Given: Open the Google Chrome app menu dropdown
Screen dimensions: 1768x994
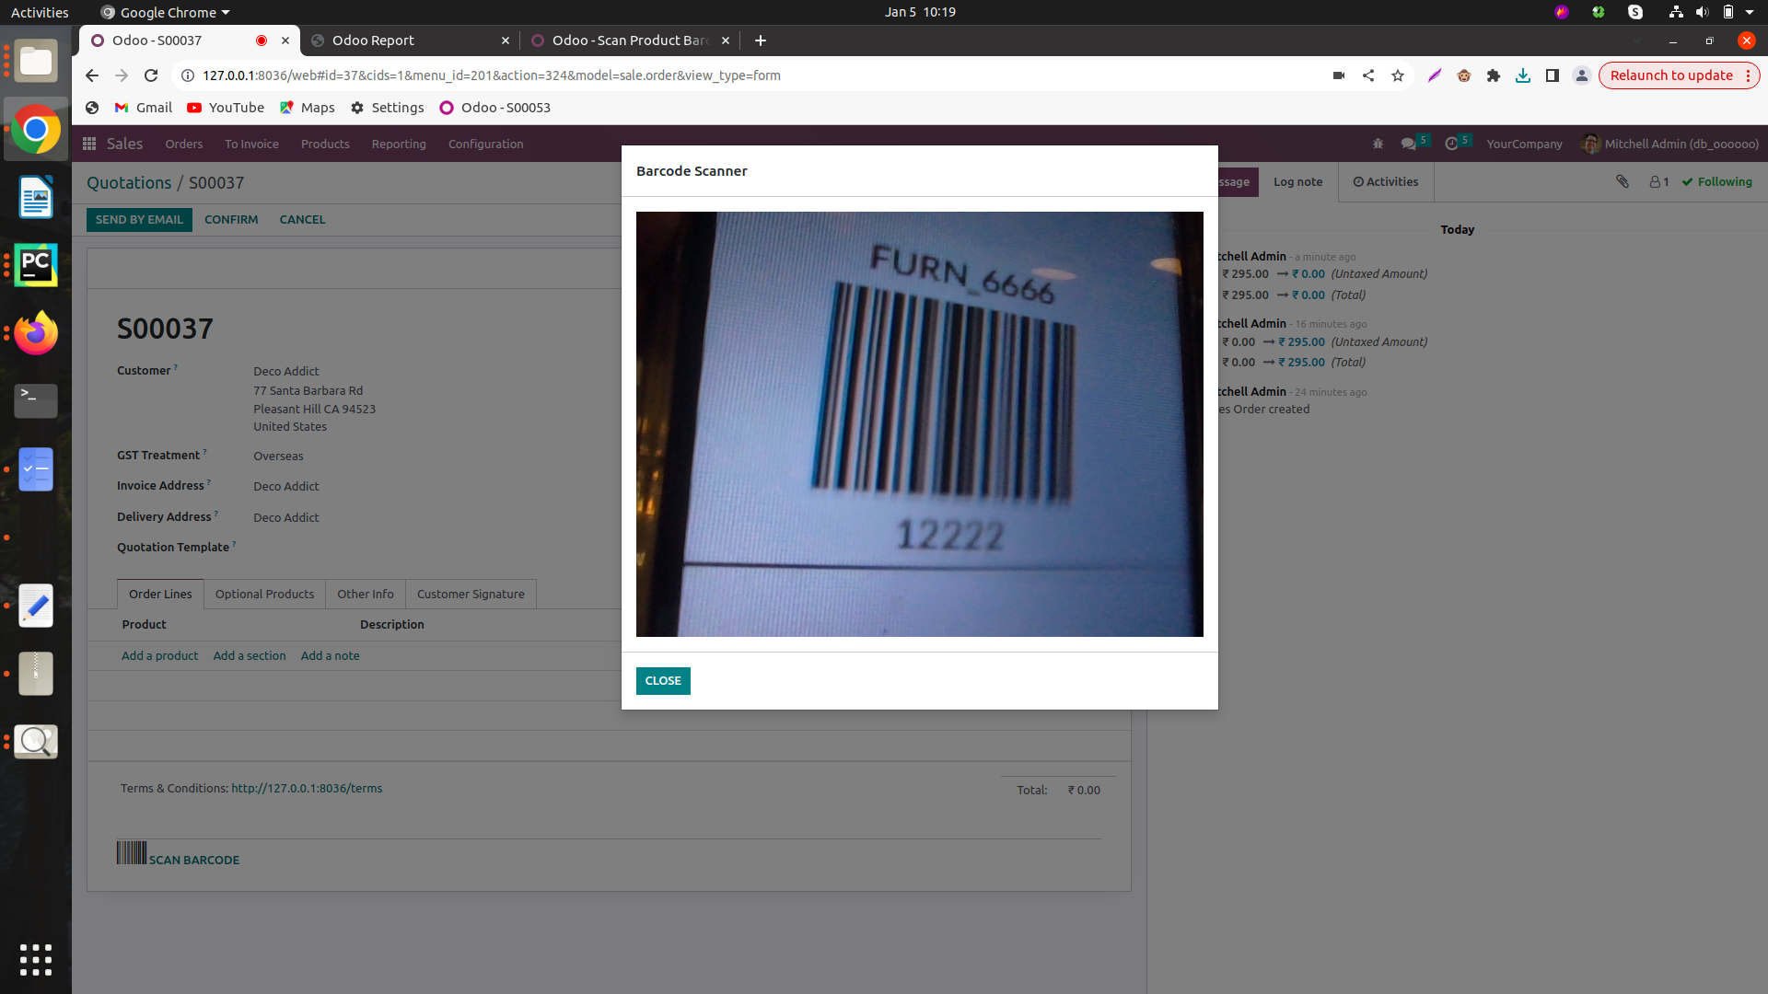Looking at the screenshot, I should coord(166,12).
